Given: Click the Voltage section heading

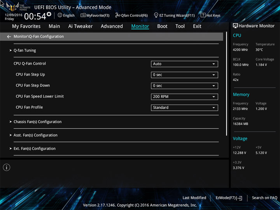Looking at the screenshot, I should 240,138.
